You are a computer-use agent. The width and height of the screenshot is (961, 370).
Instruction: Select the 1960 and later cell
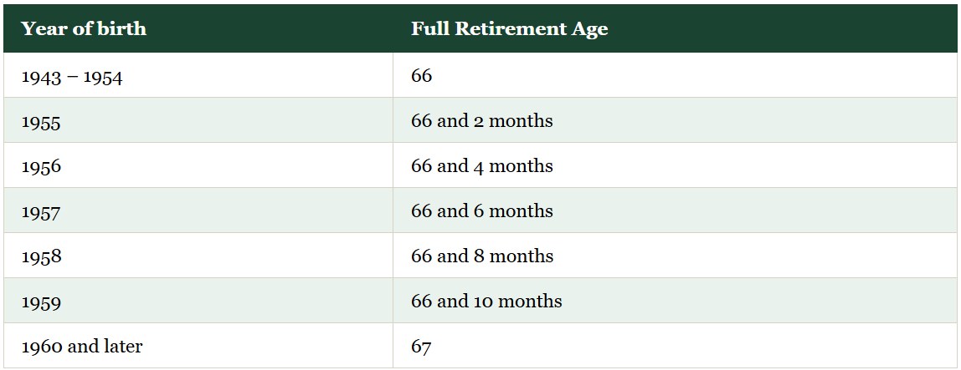tap(198, 346)
